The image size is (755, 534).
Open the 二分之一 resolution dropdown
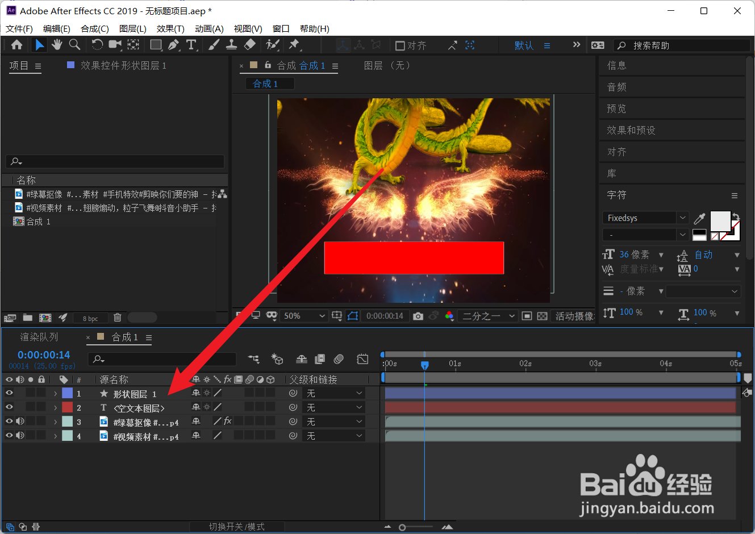488,316
